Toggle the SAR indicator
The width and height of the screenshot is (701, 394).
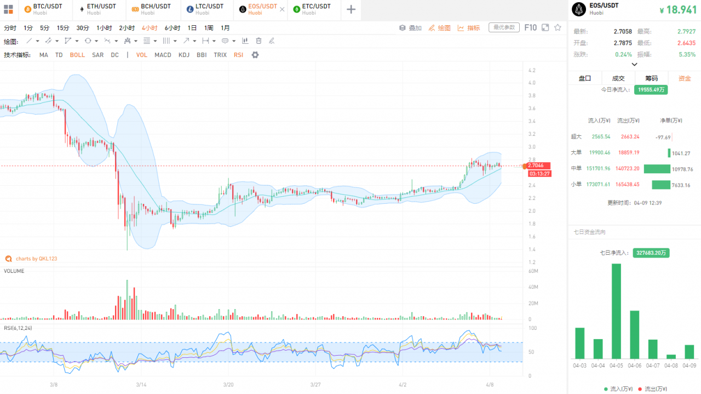pos(97,55)
